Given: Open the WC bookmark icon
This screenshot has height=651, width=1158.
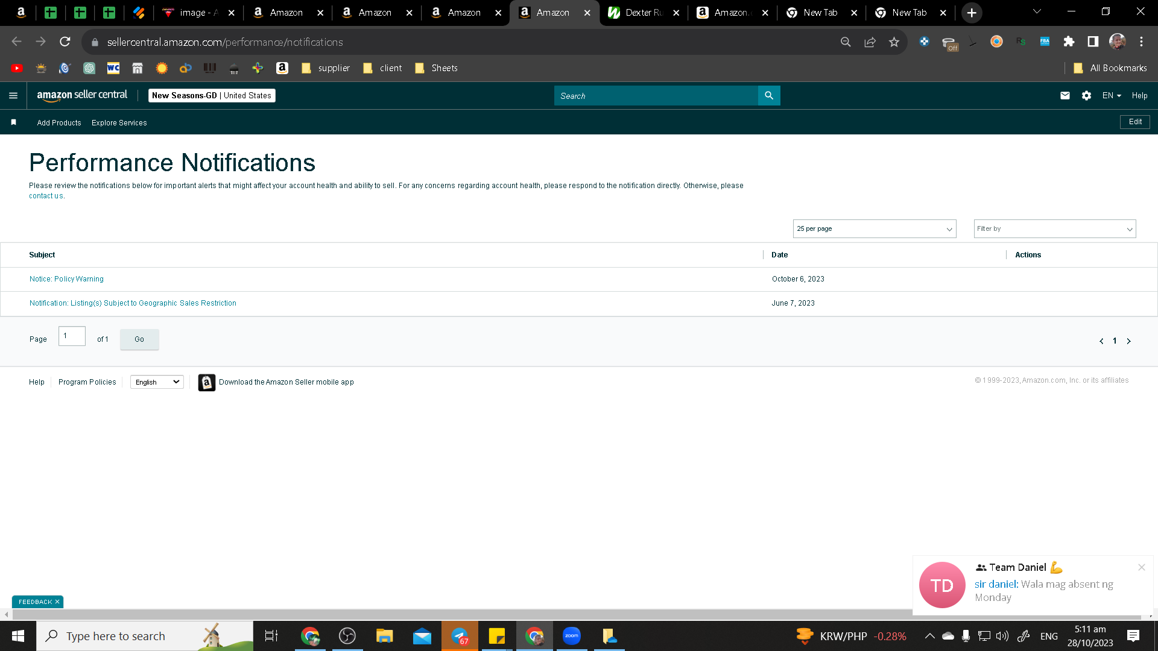Looking at the screenshot, I should [113, 68].
